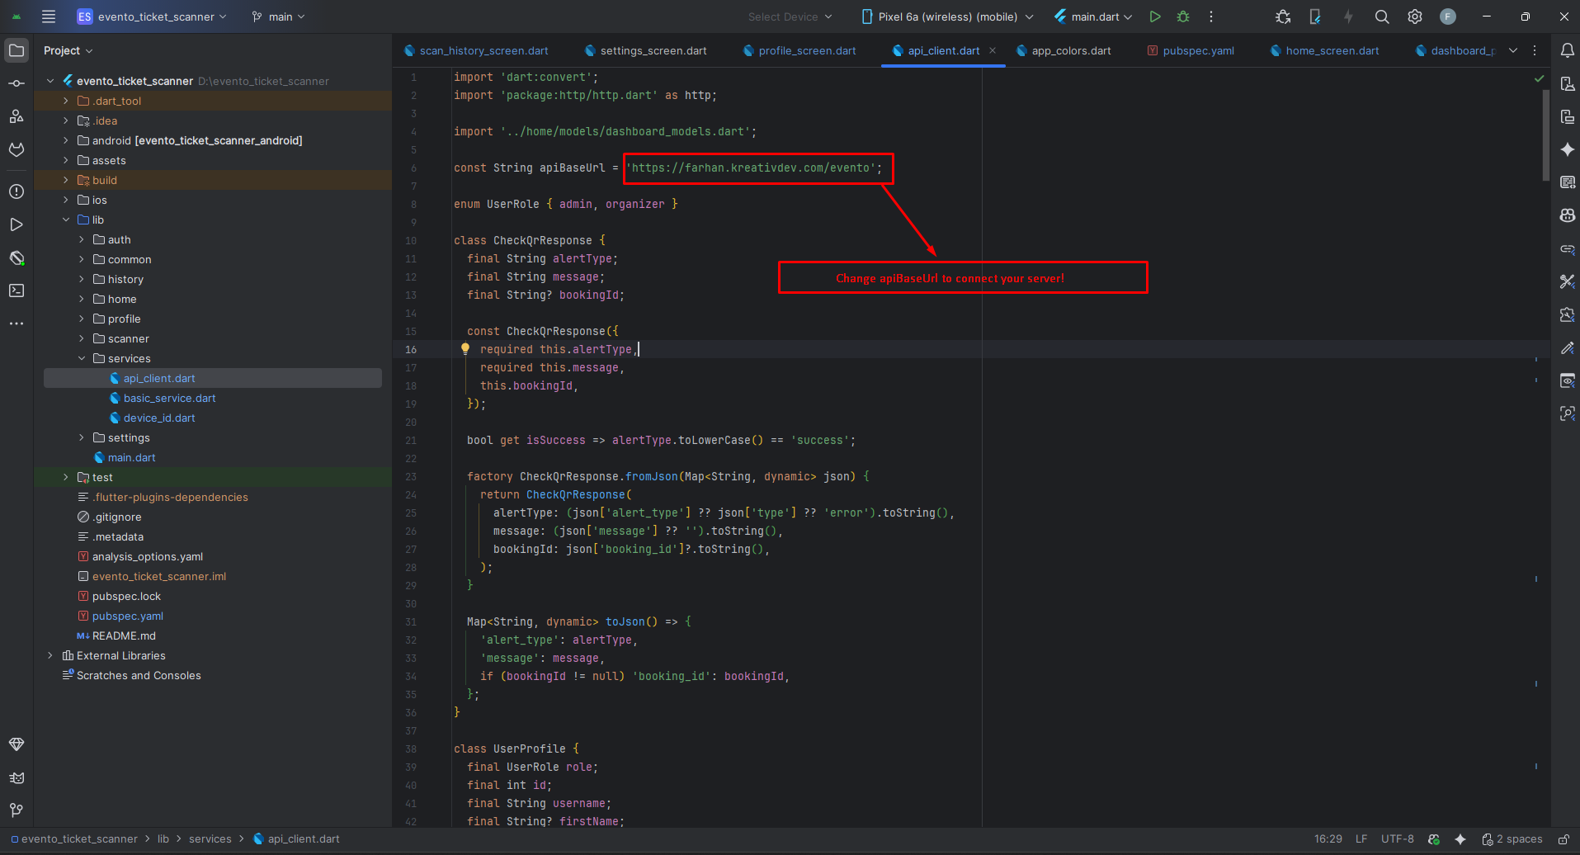Viewport: 1580px width, 855px height.
Task: Click the inspections green checkmark indicator
Action: click(x=1539, y=78)
